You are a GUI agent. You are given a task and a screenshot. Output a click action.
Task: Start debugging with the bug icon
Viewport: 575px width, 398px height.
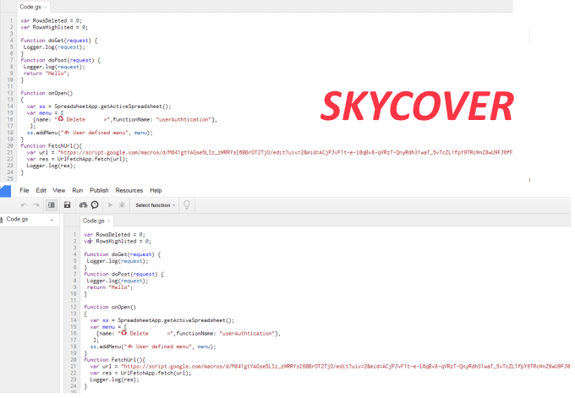122,204
